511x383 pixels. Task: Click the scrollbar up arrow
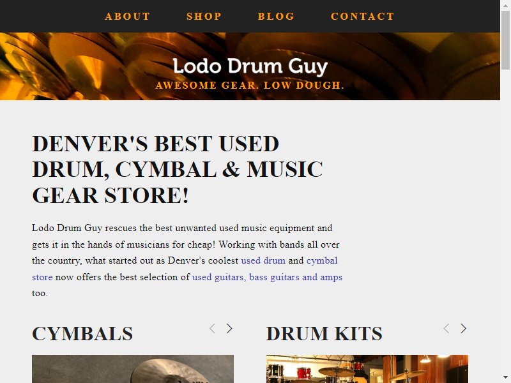[x=505, y=5]
